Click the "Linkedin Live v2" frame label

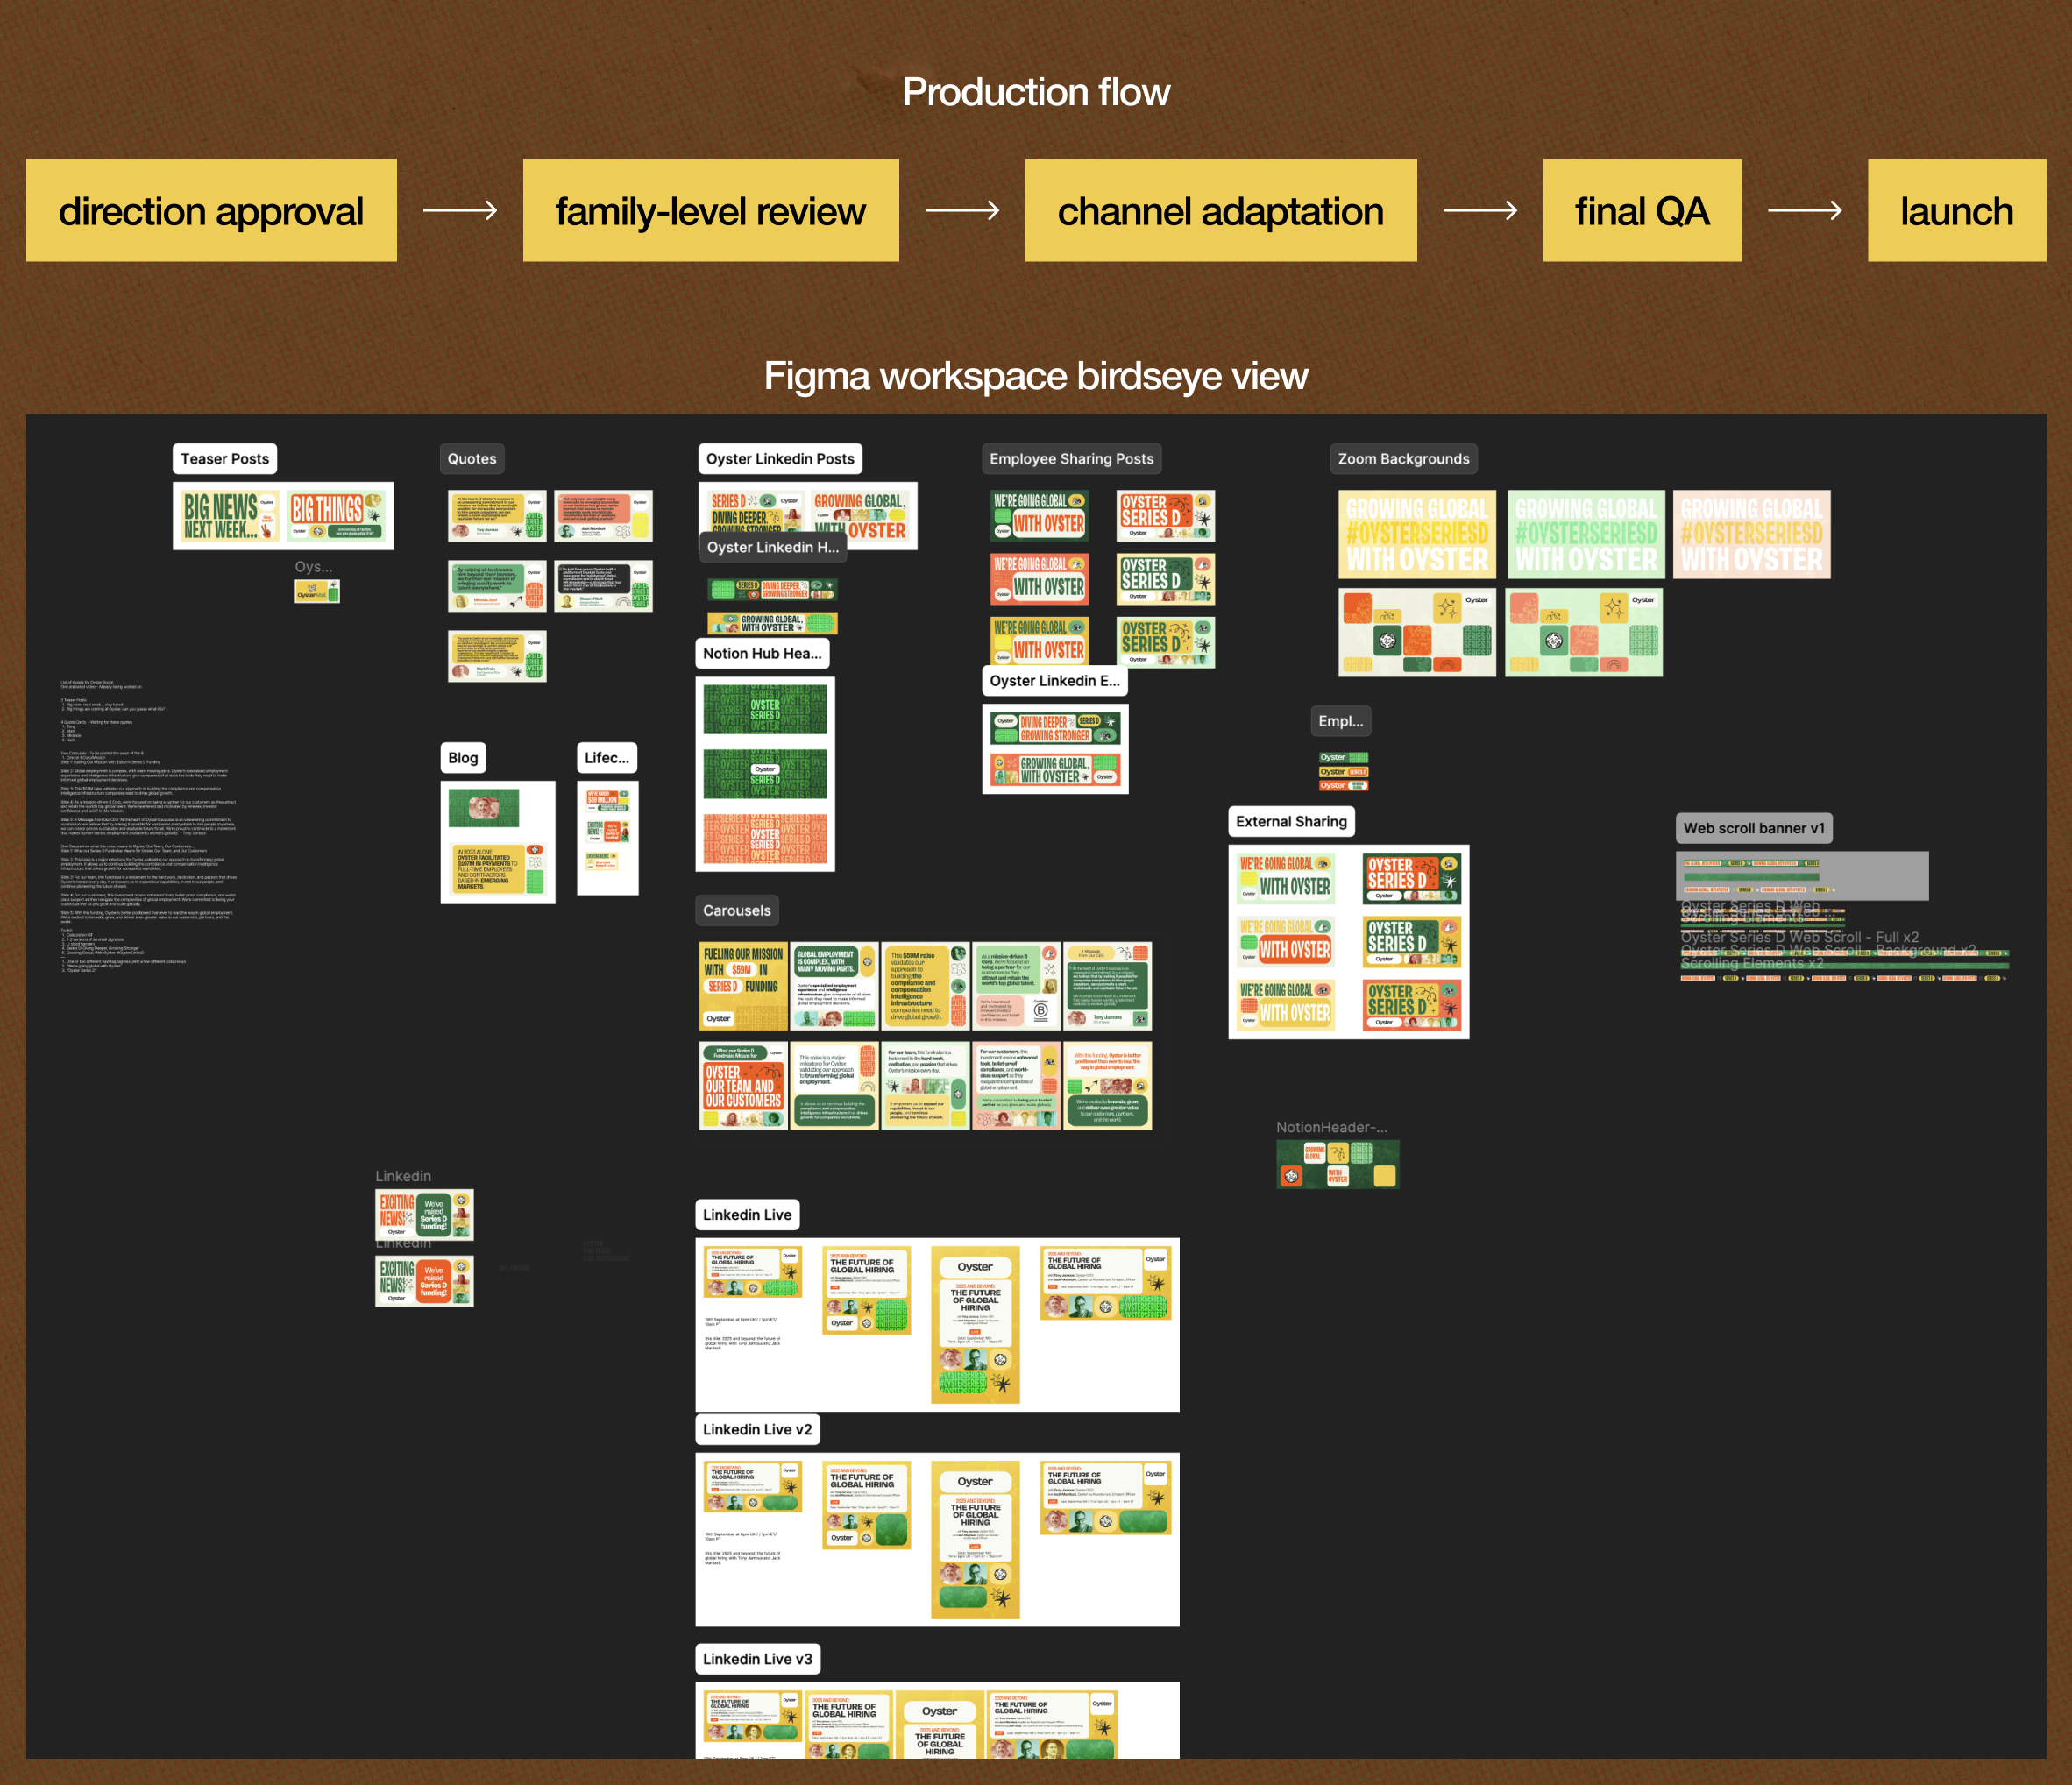(x=757, y=1430)
